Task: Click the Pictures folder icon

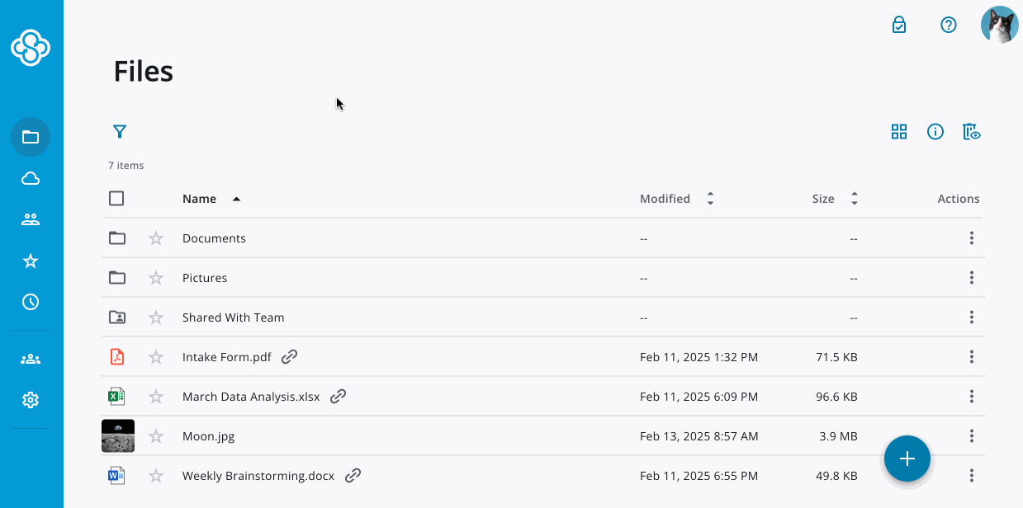Action: (x=117, y=278)
